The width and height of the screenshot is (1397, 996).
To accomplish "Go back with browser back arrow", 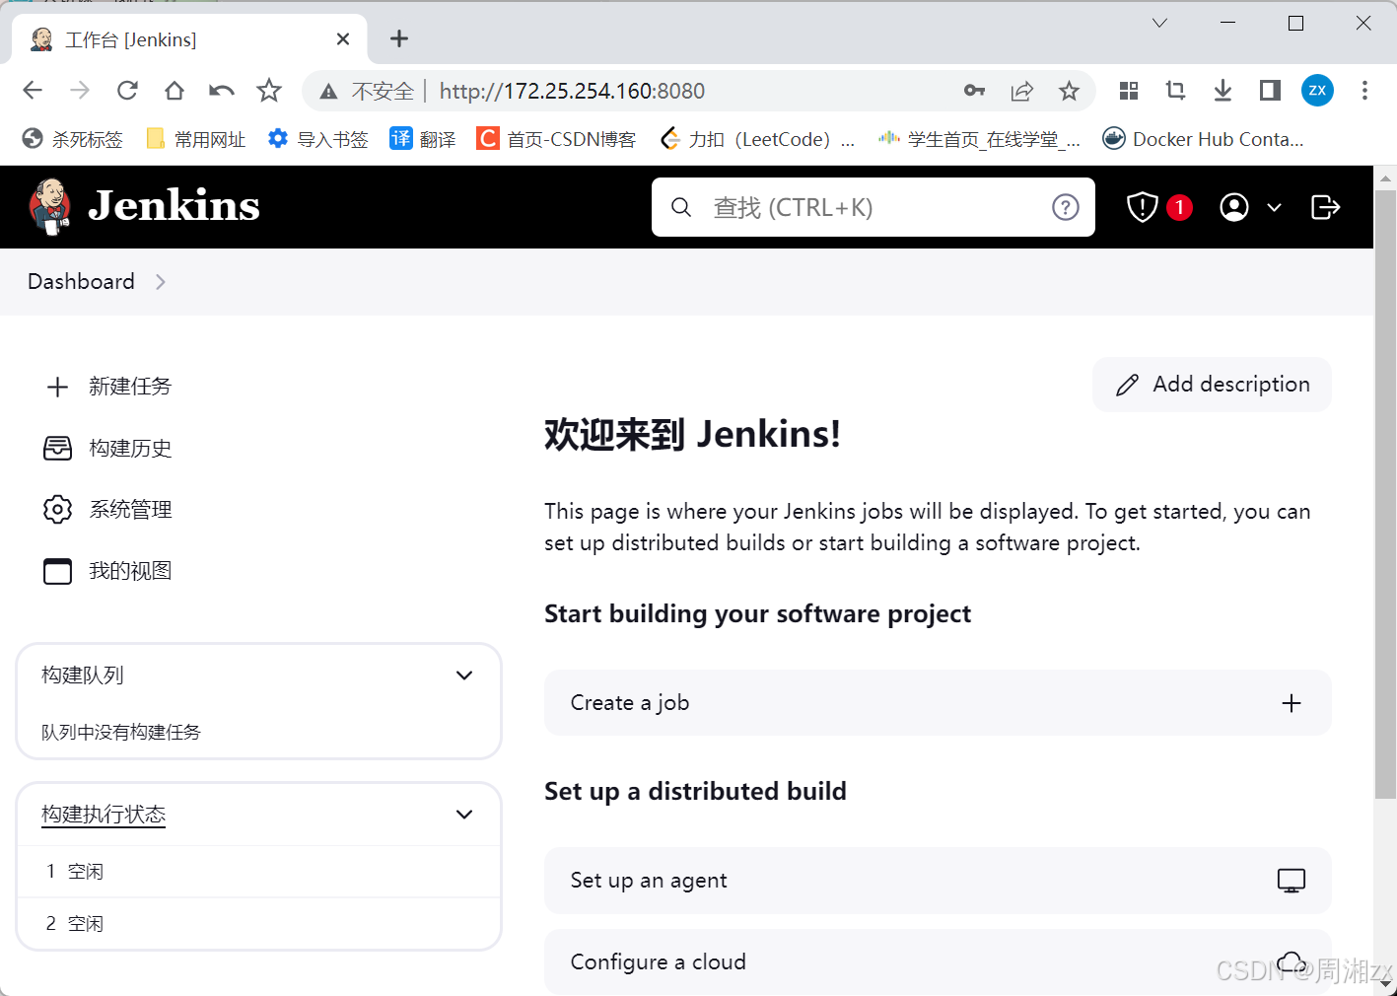I will [x=33, y=91].
